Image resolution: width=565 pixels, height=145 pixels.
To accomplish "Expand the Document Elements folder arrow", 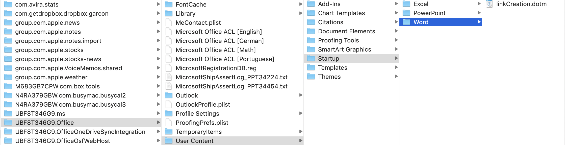I will click(x=396, y=31).
